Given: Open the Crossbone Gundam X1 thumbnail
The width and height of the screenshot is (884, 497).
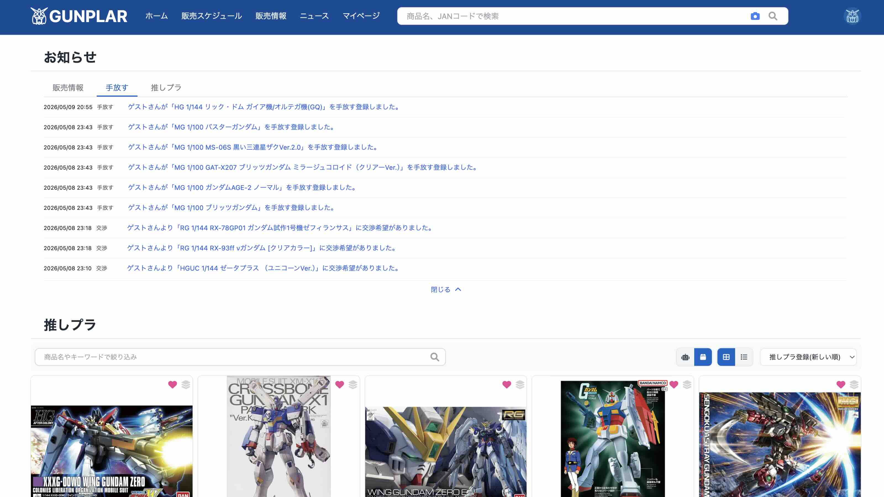Looking at the screenshot, I should click(279, 436).
